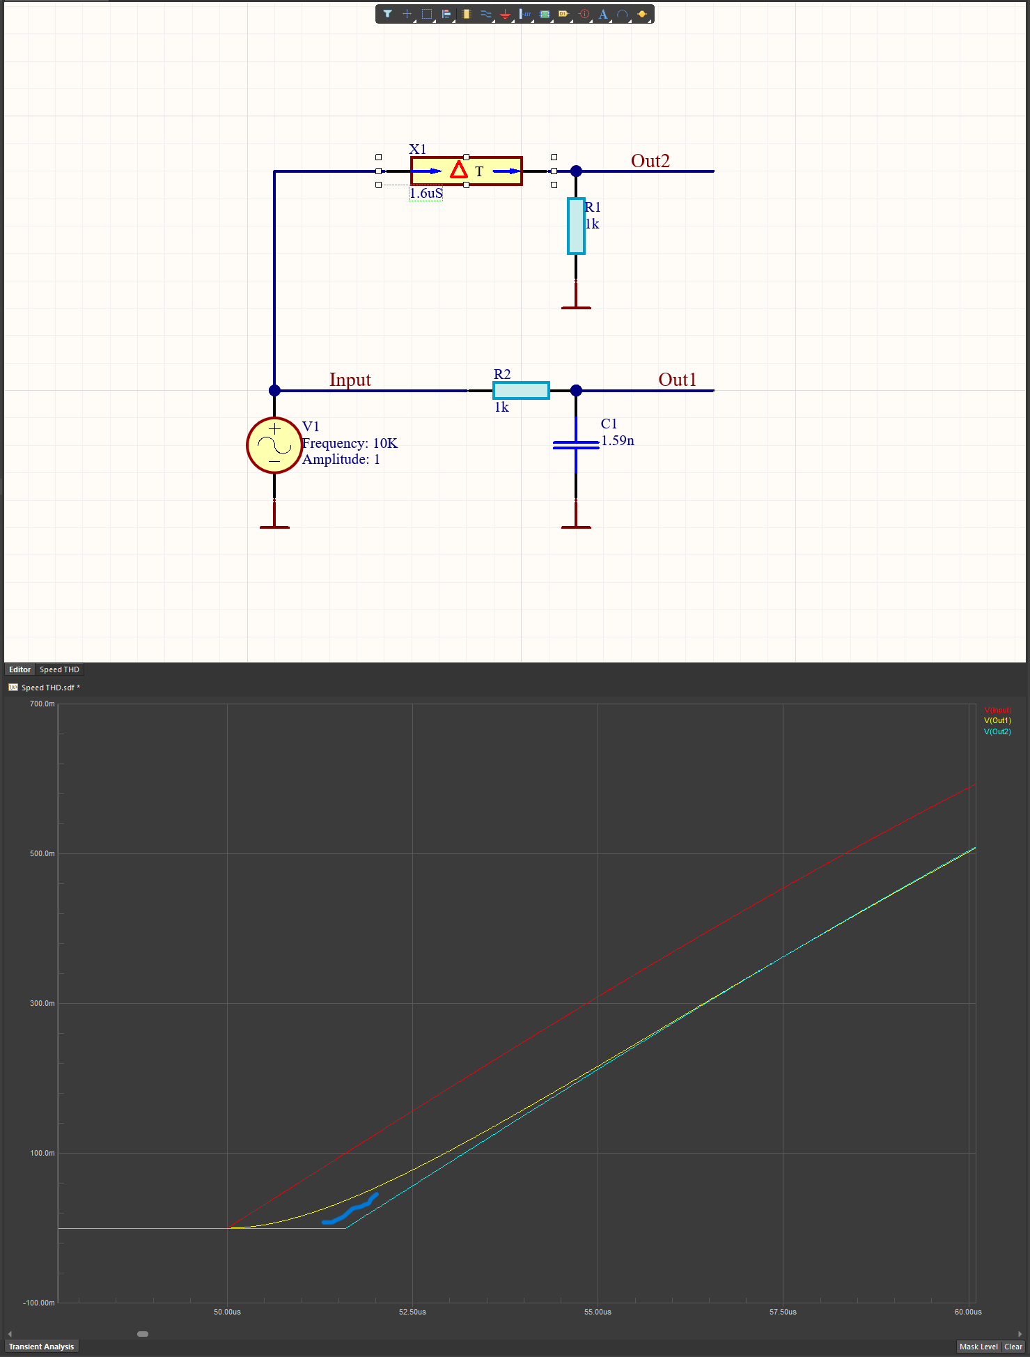Screen dimensions: 1030x1357
Task: Place a GND power port
Action: coord(505,14)
